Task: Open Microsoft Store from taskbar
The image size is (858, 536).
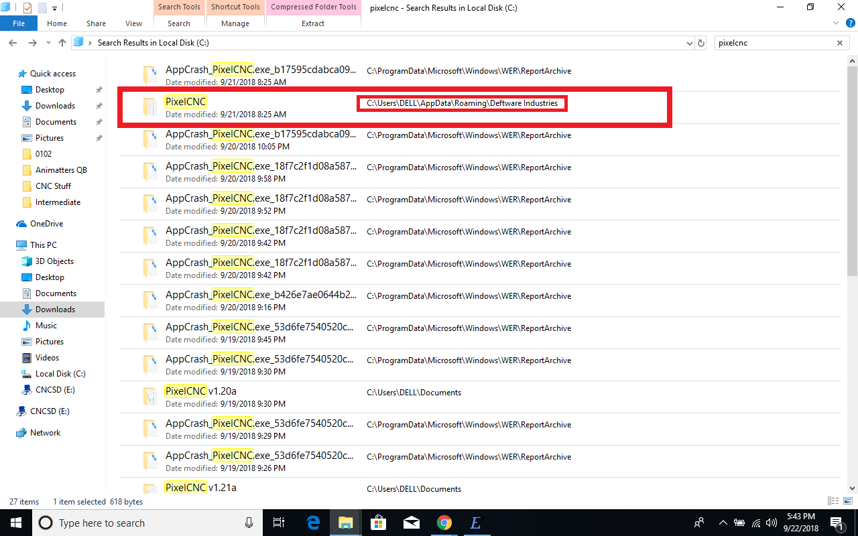Action: click(x=378, y=523)
